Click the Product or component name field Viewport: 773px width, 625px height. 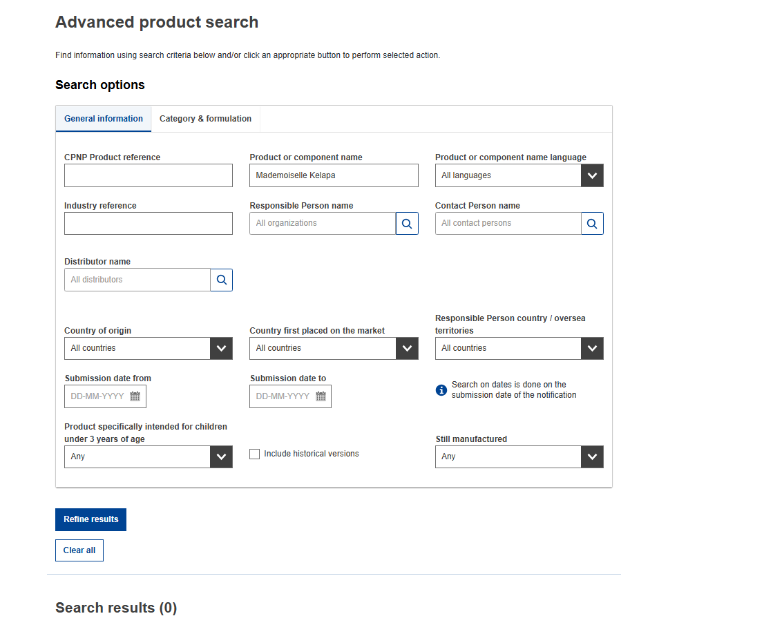point(334,175)
